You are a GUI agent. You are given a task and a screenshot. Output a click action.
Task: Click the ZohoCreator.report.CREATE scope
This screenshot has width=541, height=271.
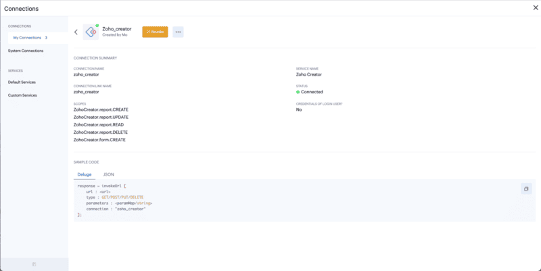(x=101, y=109)
